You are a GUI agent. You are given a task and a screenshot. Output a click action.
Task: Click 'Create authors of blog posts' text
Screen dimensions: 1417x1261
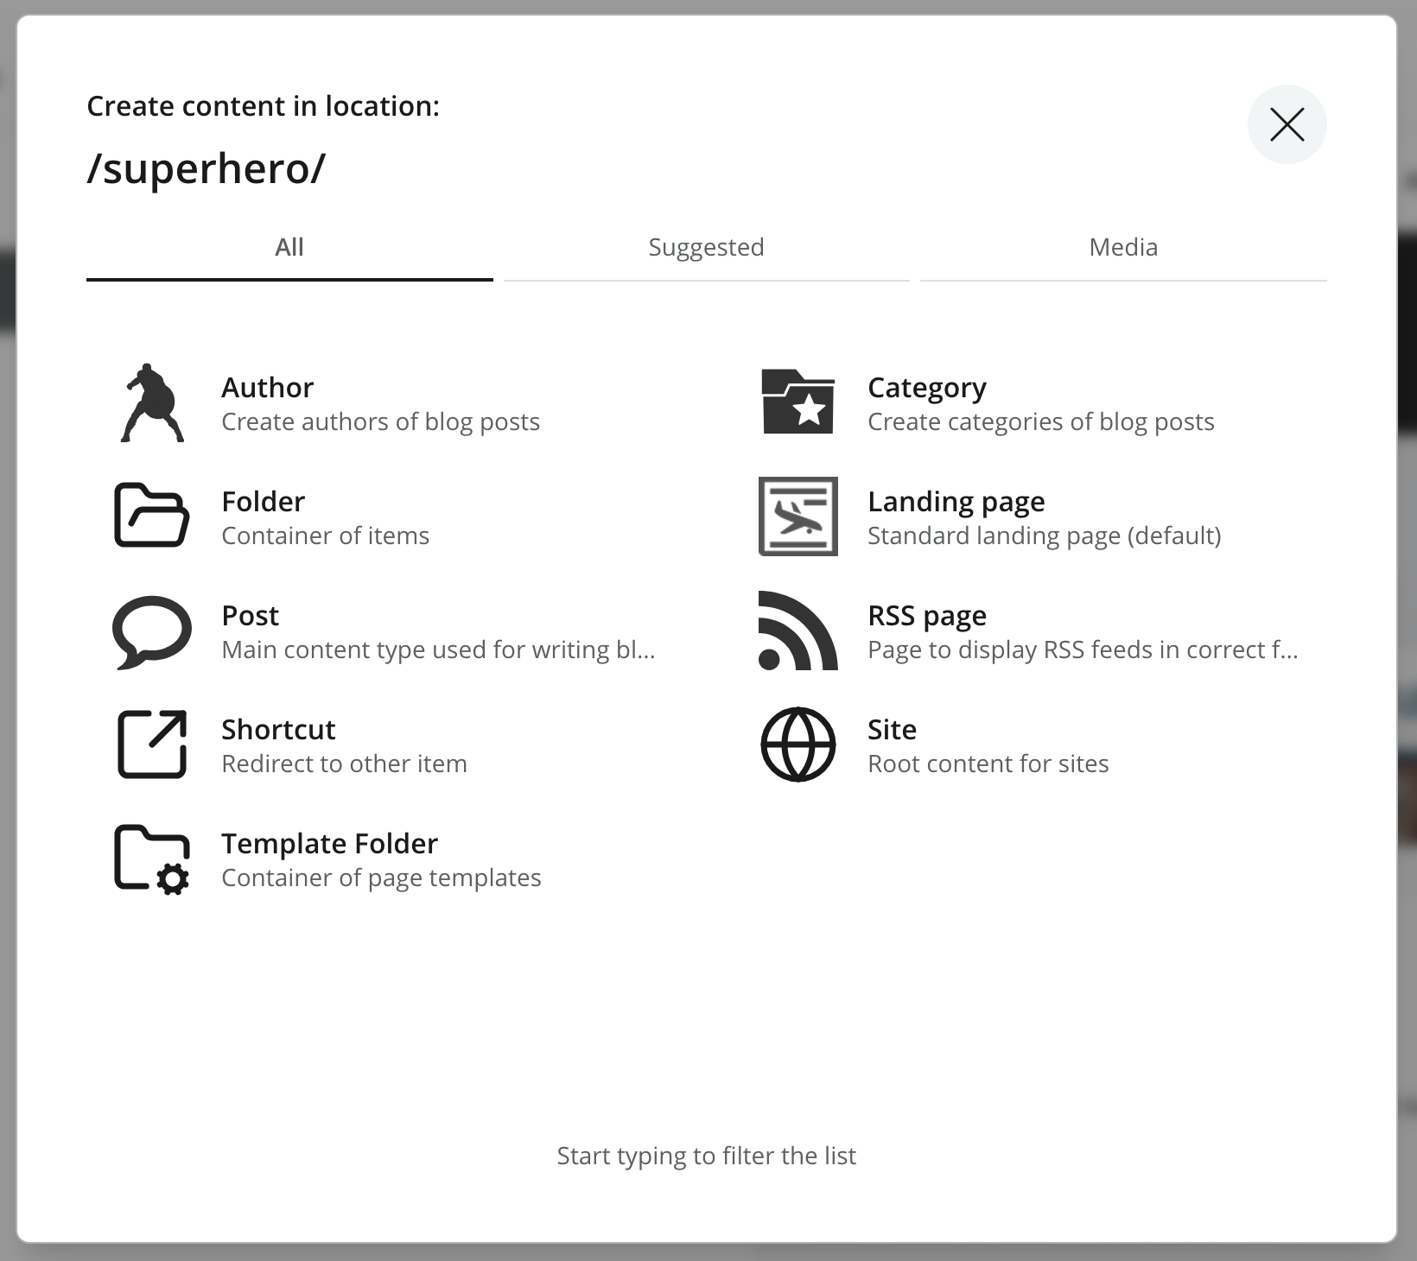tap(381, 421)
